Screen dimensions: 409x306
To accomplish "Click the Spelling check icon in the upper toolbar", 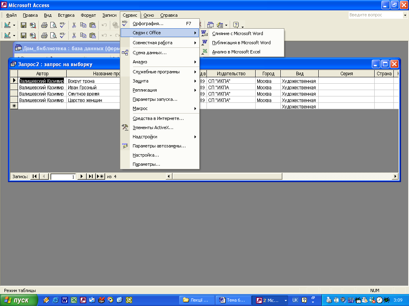I will [62, 25].
